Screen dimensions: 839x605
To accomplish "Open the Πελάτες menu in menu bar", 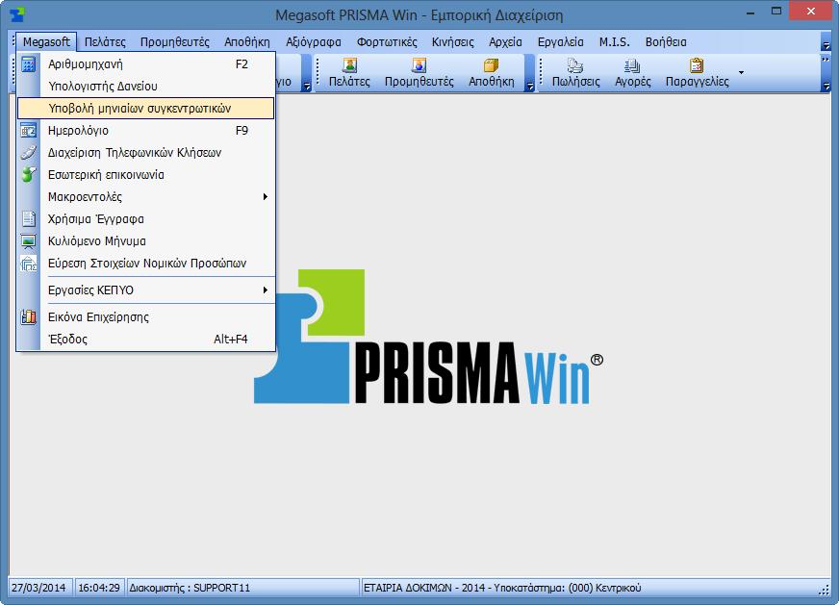I will click(105, 41).
